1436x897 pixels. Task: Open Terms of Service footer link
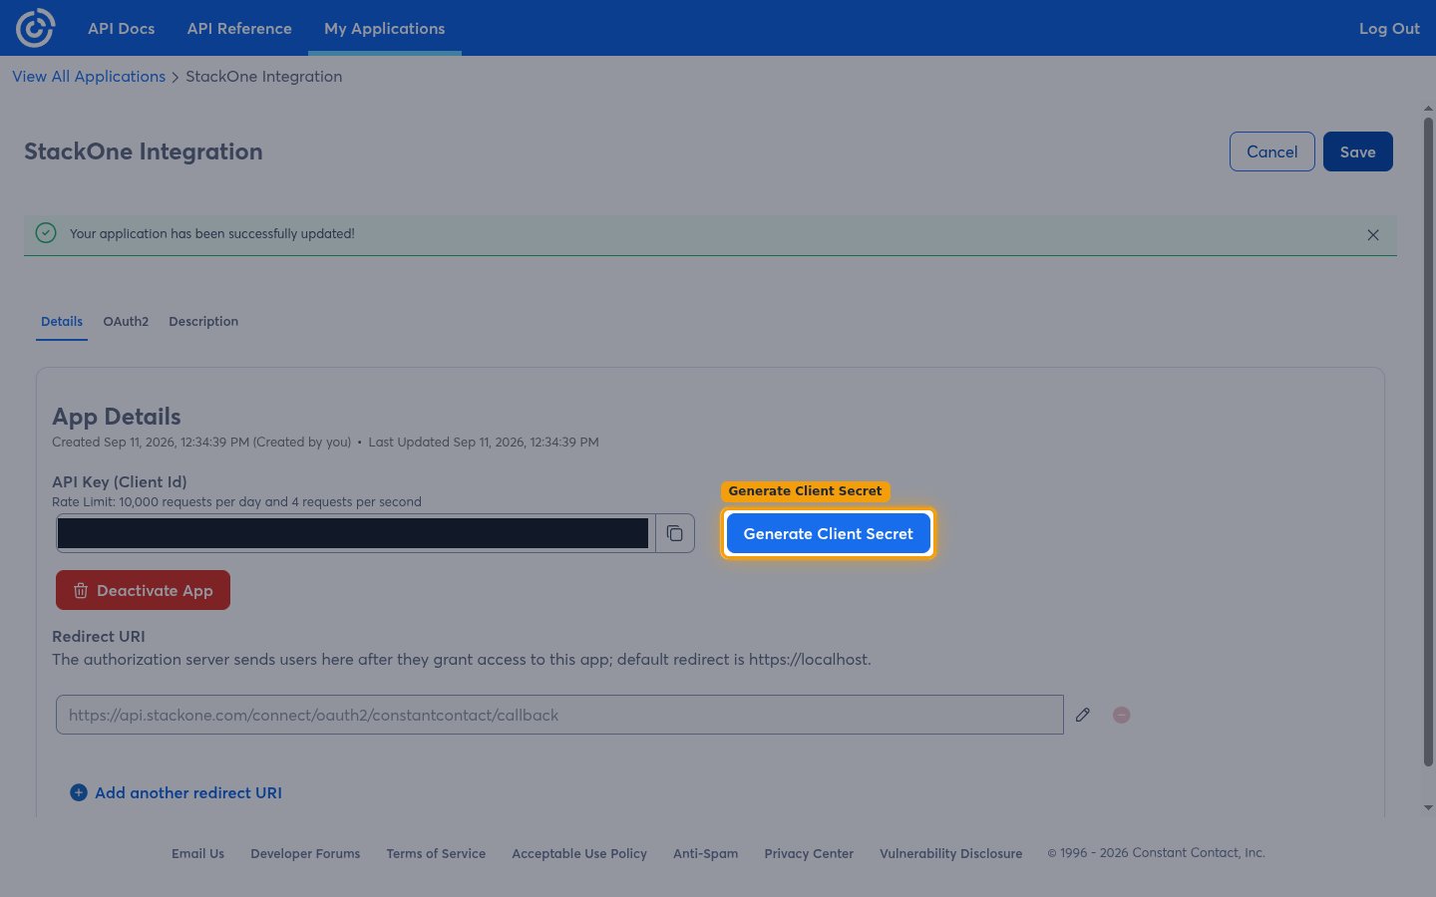pos(436,853)
